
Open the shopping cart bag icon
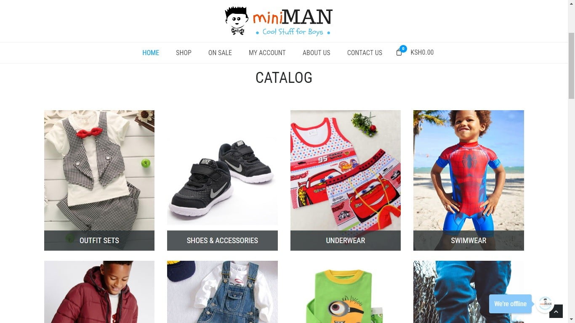click(399, 53)
